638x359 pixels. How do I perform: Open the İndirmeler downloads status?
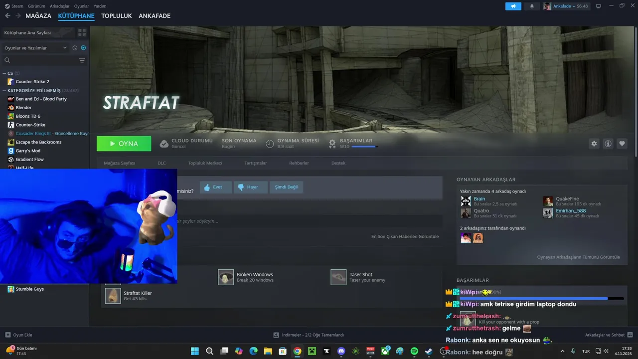(x=309, y=335)
